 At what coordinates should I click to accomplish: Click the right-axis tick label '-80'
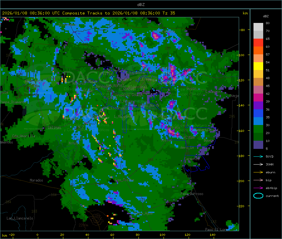[x=242, y=30]
